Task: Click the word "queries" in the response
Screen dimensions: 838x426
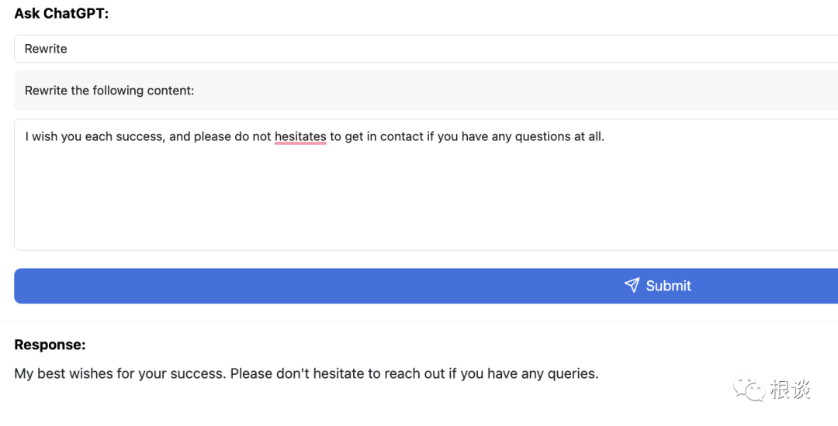Action: click(573, 373)
